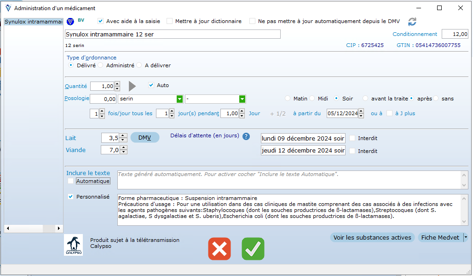473x276 pixels.
Task: Select the Soir radio button
Action: [337, 99]
